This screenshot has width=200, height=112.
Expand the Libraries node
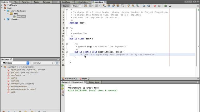tap(5, 19)
